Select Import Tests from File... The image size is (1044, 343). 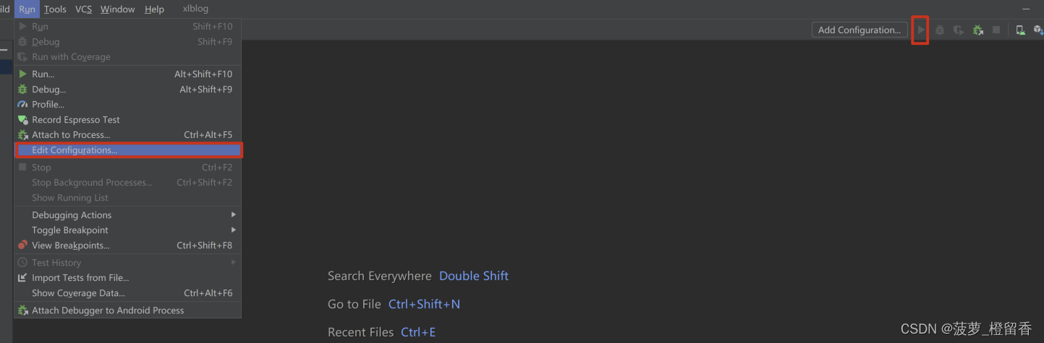tap(127, 278)
